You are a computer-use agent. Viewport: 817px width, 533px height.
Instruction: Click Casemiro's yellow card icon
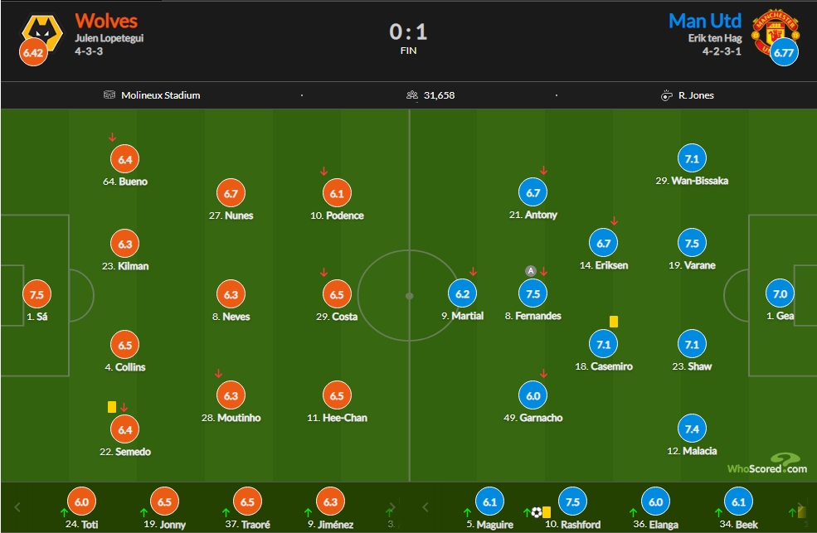tap(614, 322)
